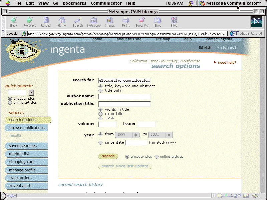Click the ingenta eye logo
The image size is (267, 200).
[23, 50]
